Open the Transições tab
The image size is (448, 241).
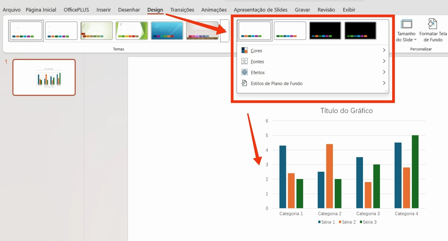(182, 10)
